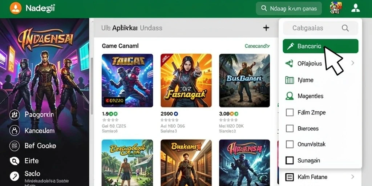The width and height of the screenshot is (372, 186).
Task: Click the orange Nadegii logo icon
Action: 16,8
